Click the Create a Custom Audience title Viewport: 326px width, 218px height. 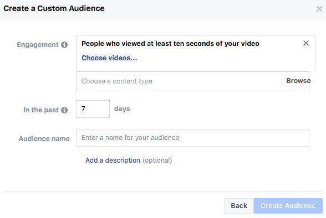pyautogui.click(x=54, y=8)
